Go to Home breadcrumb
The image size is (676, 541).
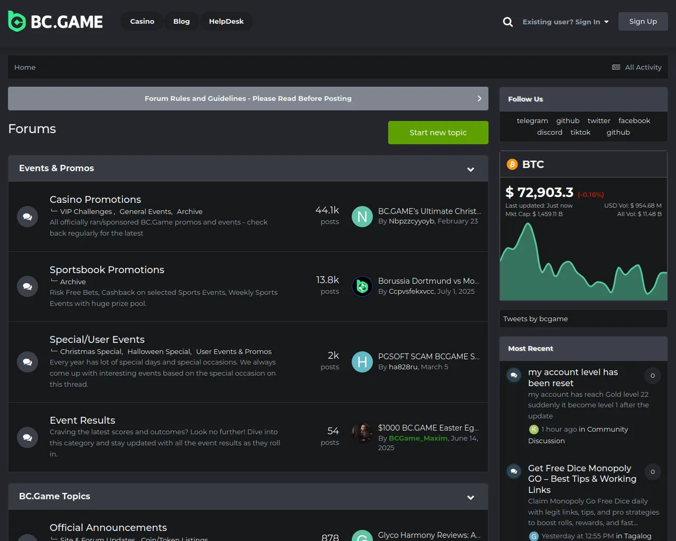click(25, 67)
